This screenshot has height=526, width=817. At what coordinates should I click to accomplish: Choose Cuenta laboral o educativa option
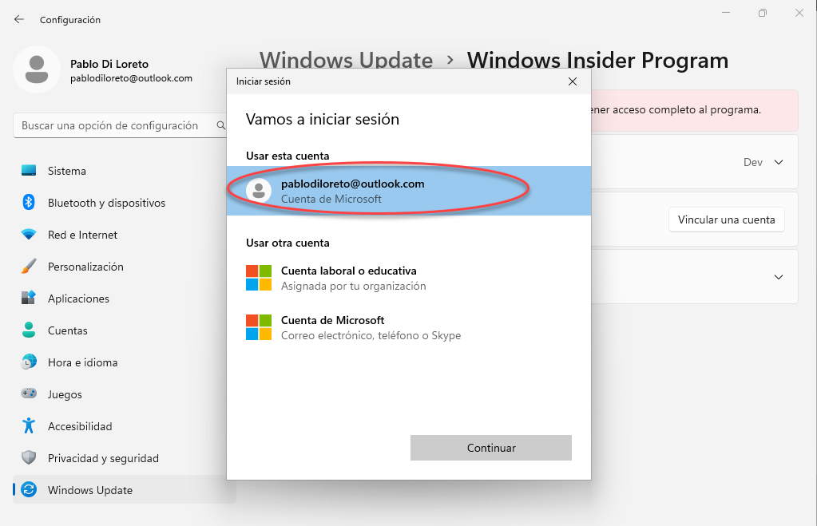click(x=348, y=278)
